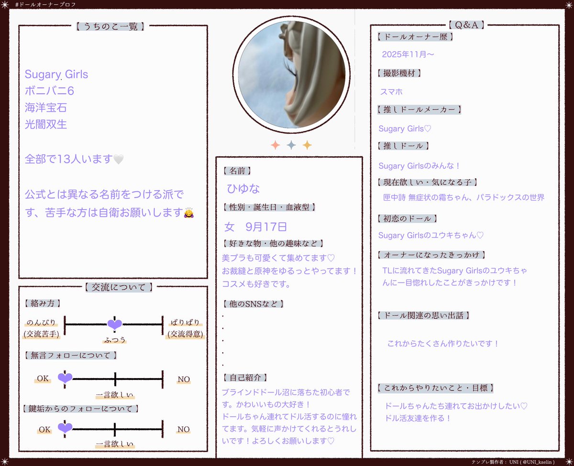Click the pink sparkle under the profile photo
Viewport: 574px width, 466px height.
[275, 145]
